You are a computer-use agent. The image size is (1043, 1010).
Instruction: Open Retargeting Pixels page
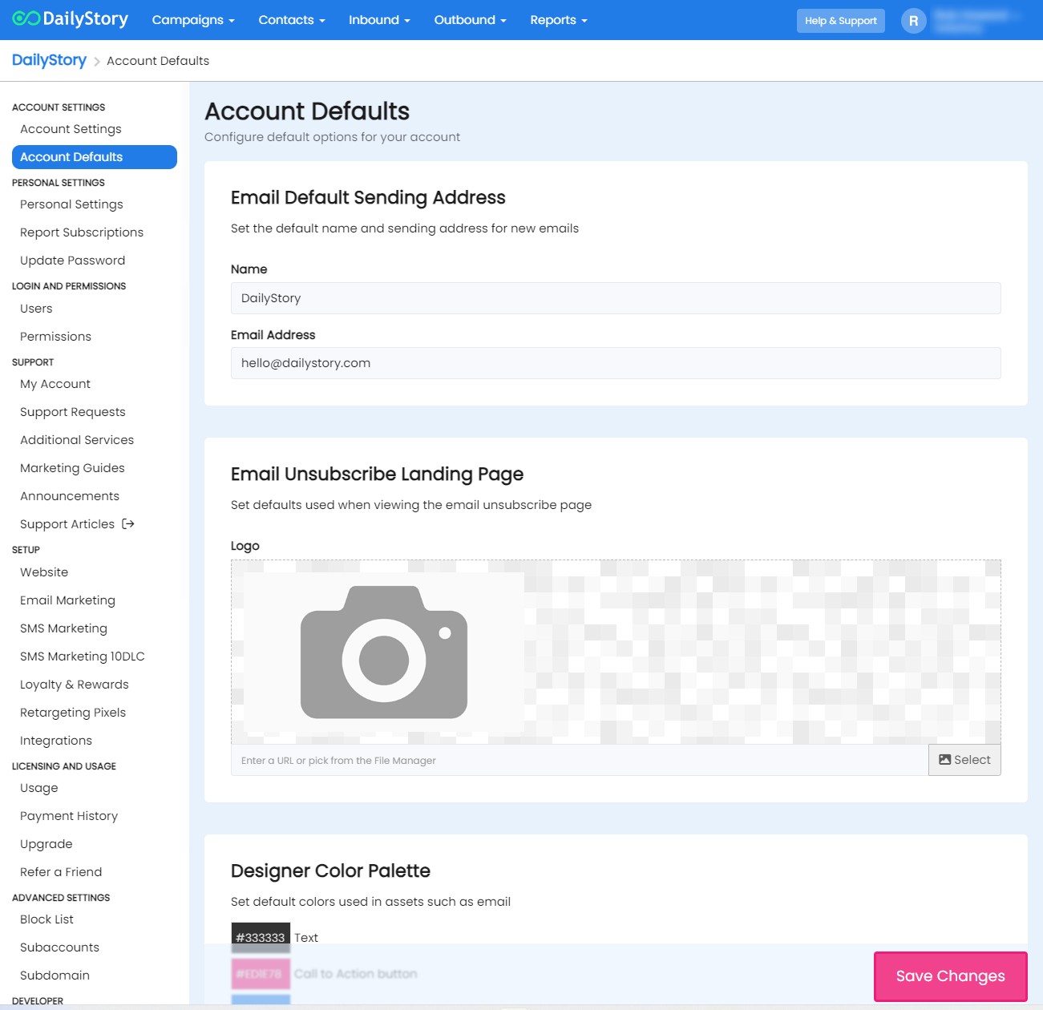click(73, 713)
